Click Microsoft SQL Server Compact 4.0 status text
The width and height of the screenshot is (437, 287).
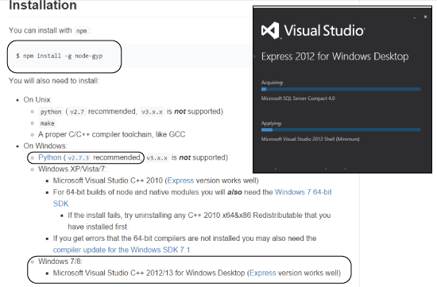tap(298, 99)
